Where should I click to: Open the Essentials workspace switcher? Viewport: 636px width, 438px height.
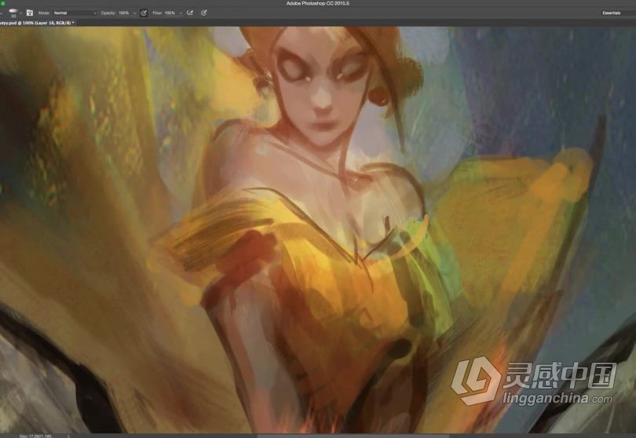click(x=611, y=13)
